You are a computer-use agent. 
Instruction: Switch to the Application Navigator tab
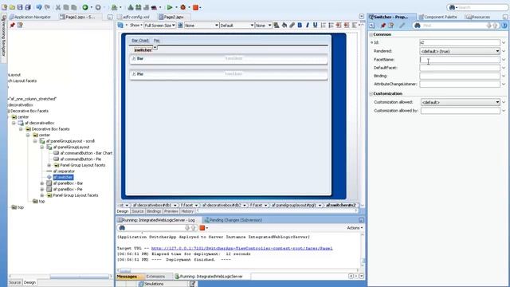pos(30,17)
